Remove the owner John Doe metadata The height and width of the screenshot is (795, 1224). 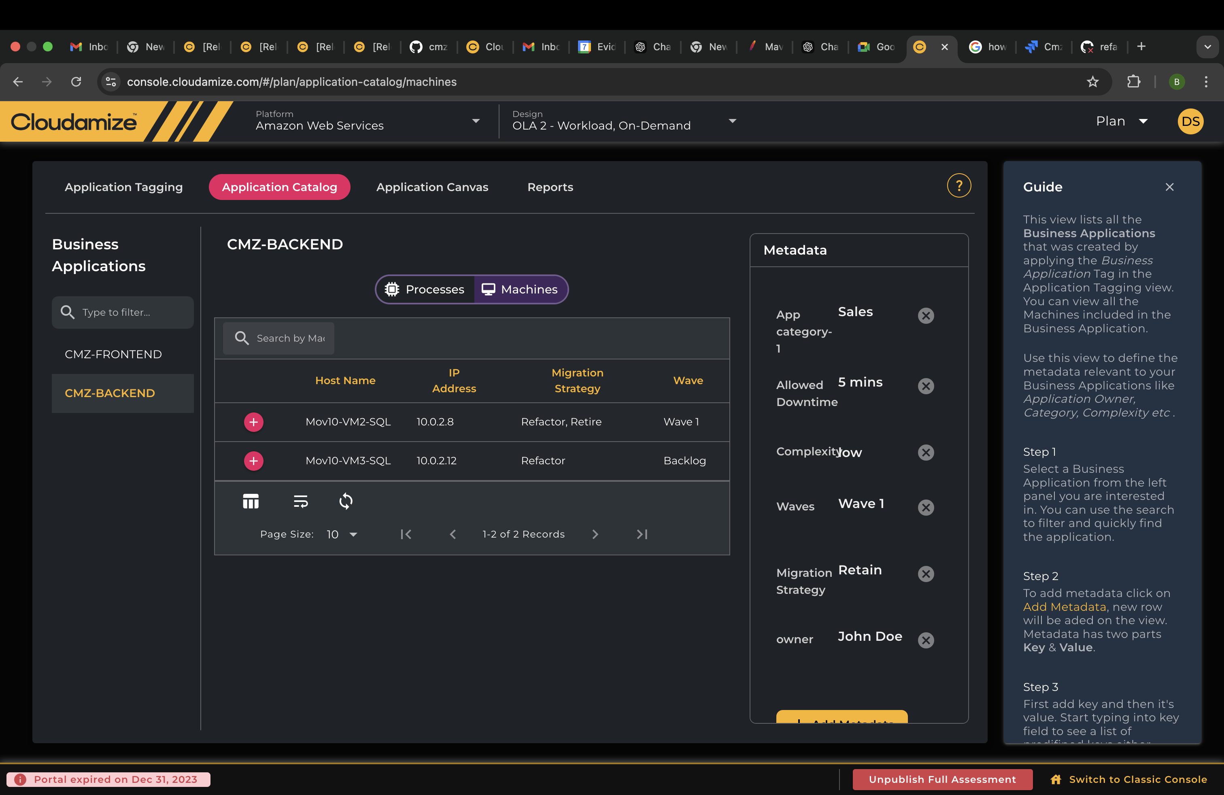click(926, 640)
